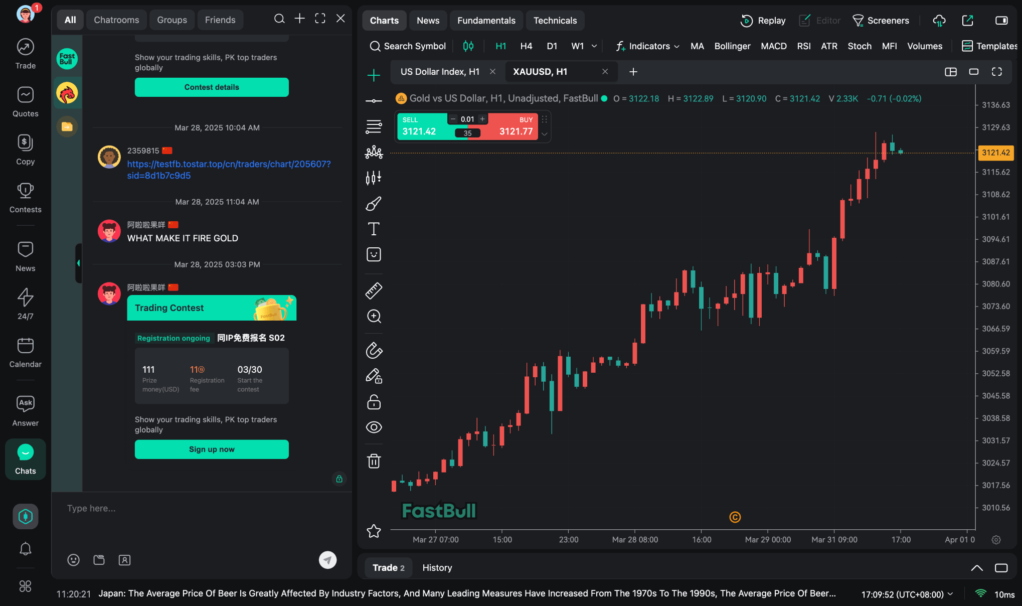1022x606 pixels.
Task: Expand more timeframes after W1
Action: tap(594, 46)
